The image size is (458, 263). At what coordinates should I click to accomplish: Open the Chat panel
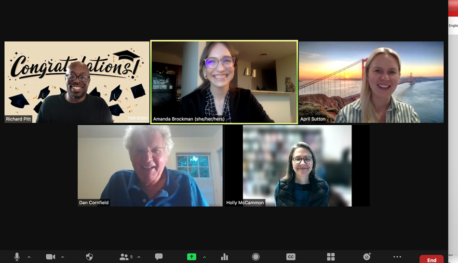click(x=159, y=257)
